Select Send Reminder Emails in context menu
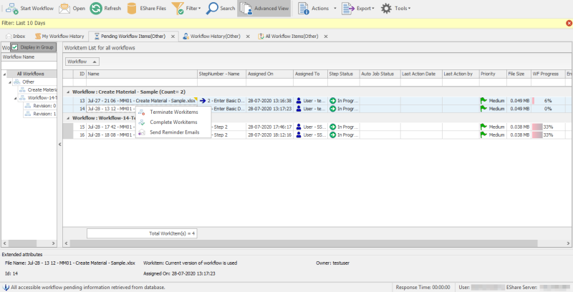This screenshot has height=292, width=573. 175,132
